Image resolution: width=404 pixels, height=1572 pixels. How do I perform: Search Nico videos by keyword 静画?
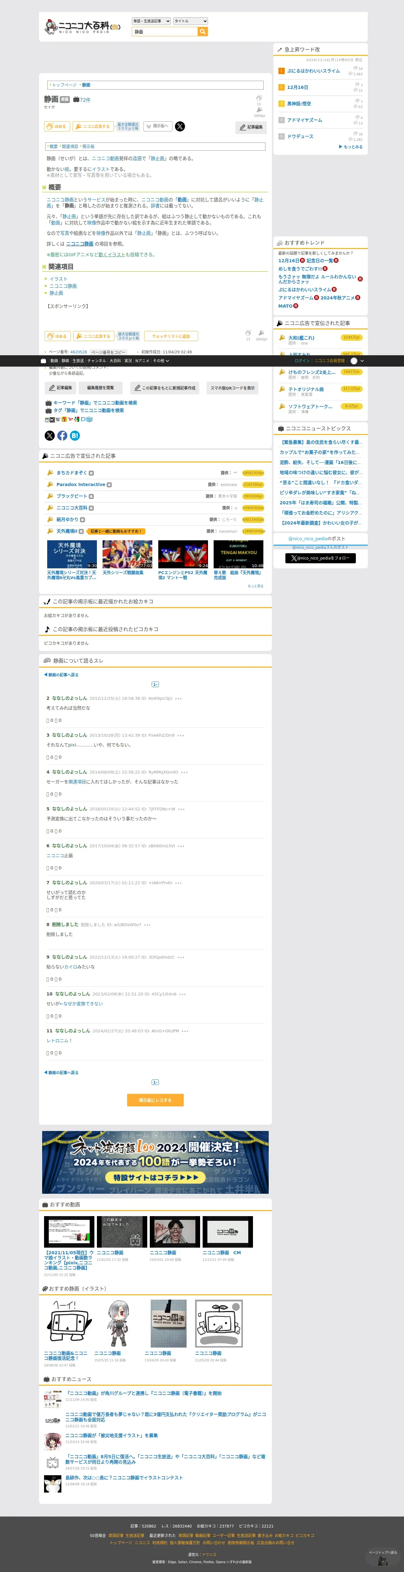tap(95, 403)
